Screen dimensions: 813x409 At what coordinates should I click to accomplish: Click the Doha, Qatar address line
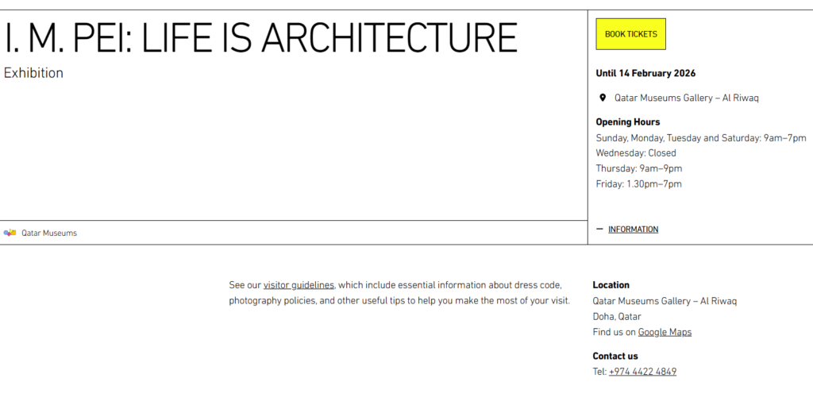[616, 317]
